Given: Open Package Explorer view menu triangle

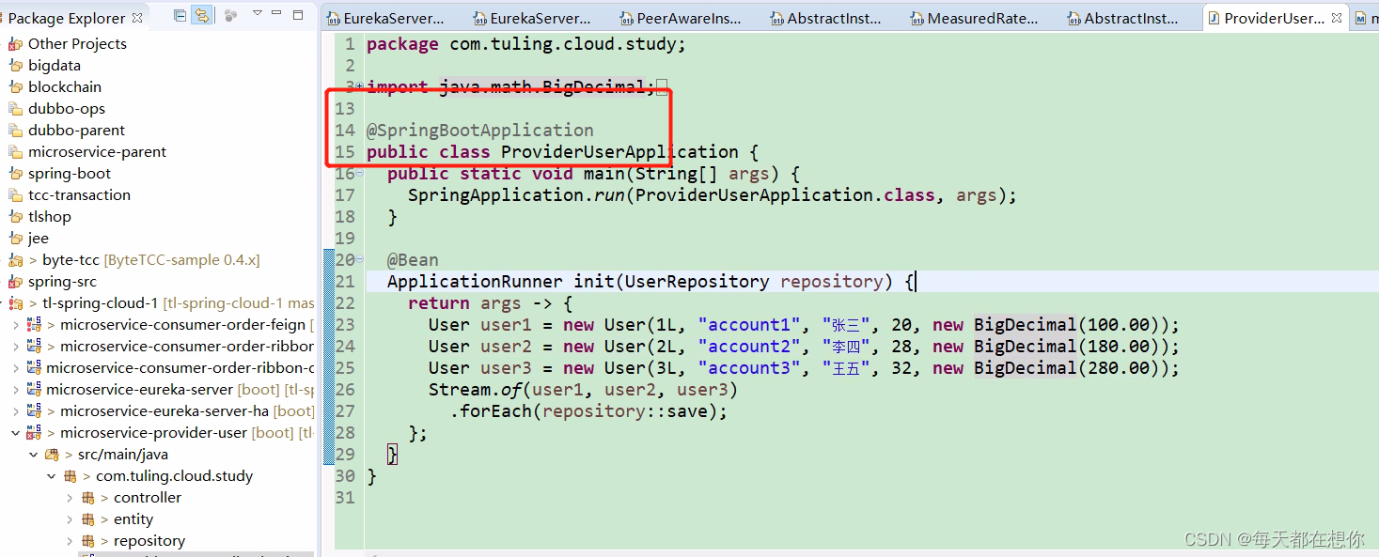Looking at the screenshot, I should [258, 14].
